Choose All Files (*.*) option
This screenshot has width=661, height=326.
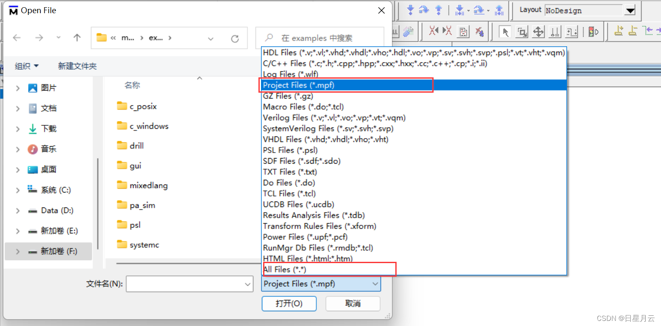coord(414,269)
